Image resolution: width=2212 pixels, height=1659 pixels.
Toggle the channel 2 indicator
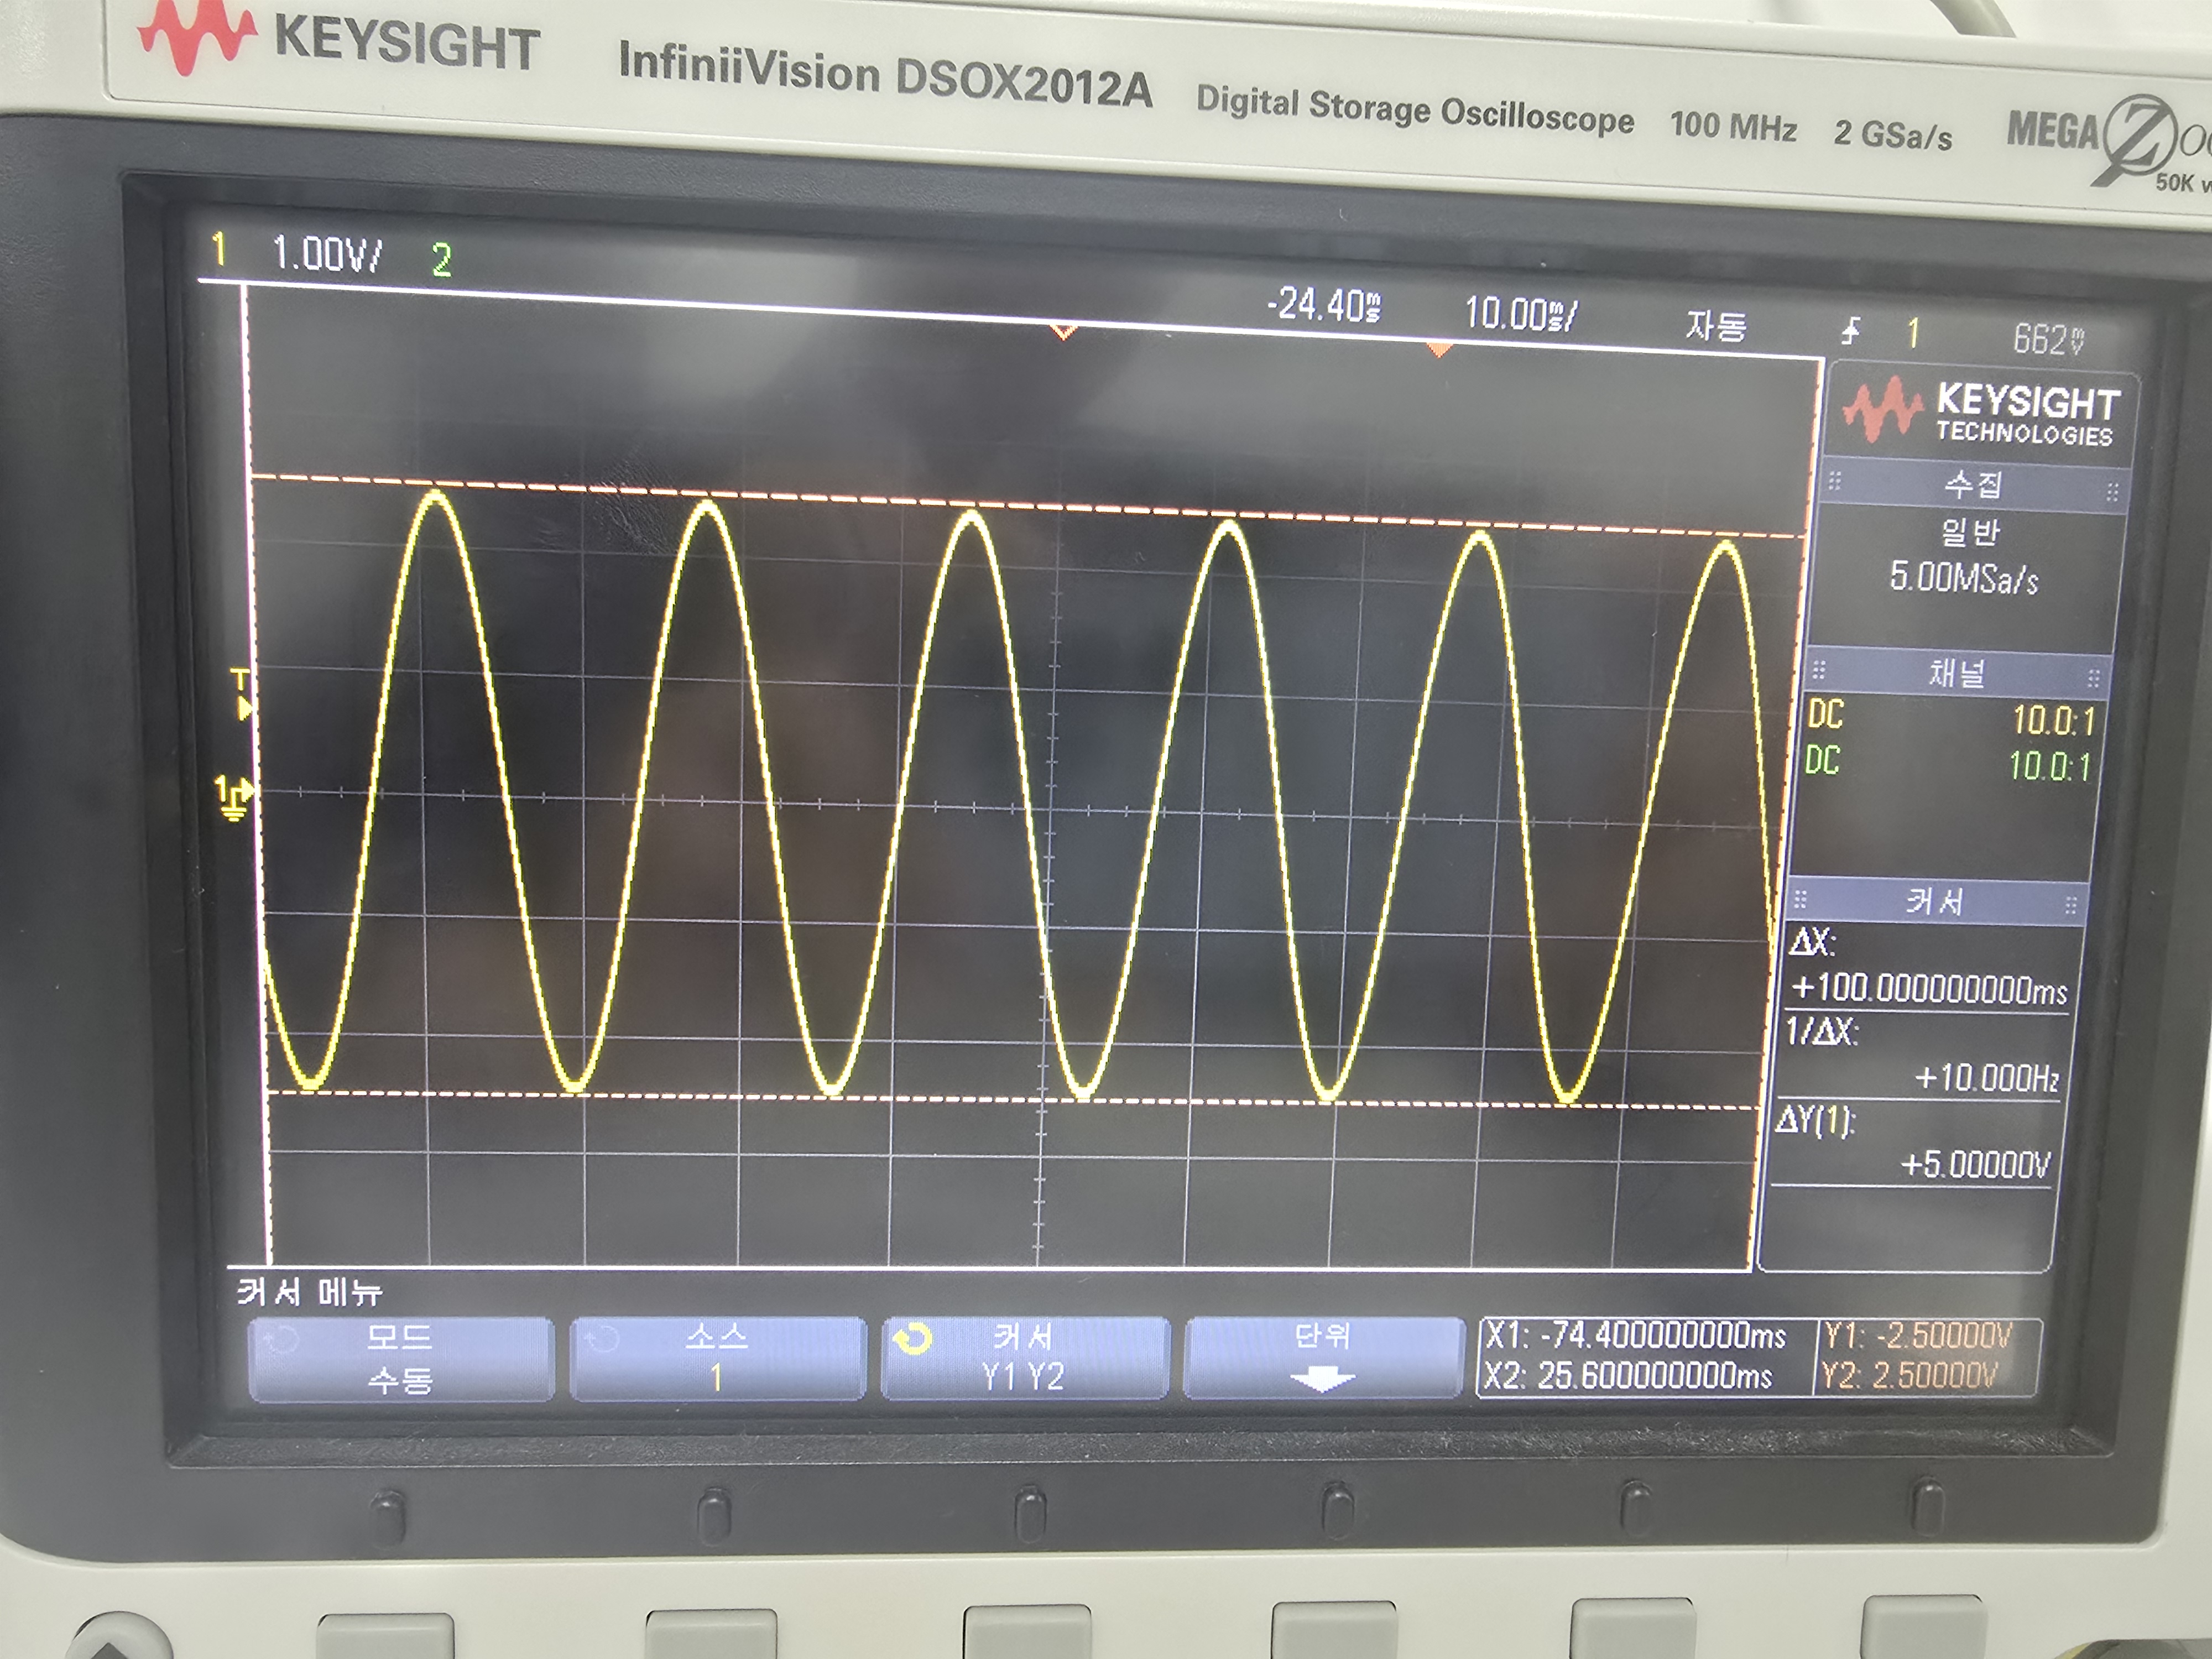441,261
